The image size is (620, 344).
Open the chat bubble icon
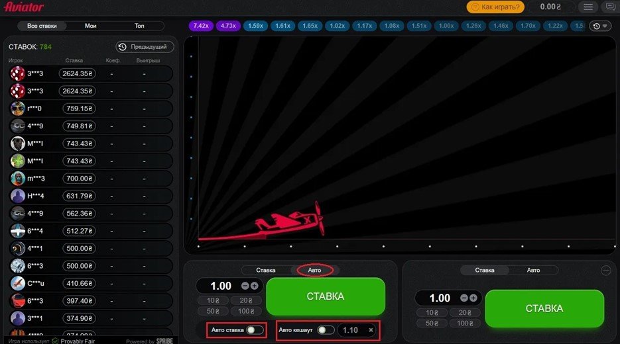[x=610, y=7]
